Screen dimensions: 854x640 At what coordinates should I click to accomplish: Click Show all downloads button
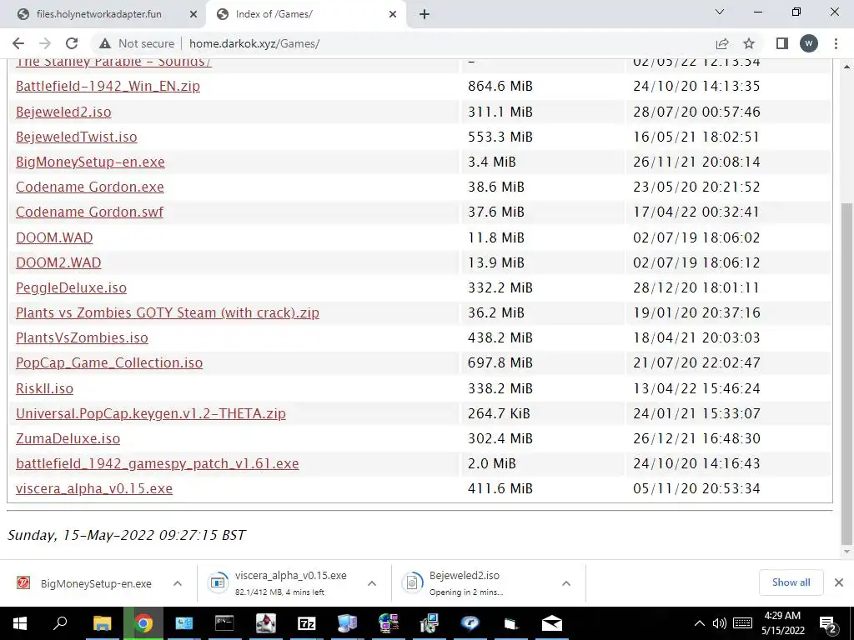[x=791, y=582]
